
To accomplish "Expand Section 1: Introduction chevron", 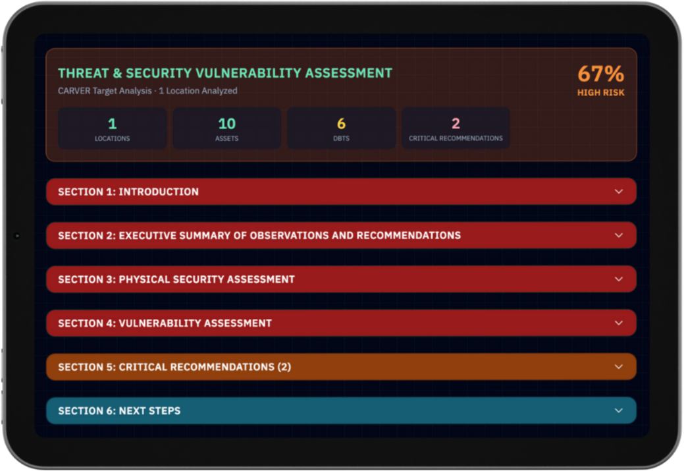I will click(x=619, y=192).
